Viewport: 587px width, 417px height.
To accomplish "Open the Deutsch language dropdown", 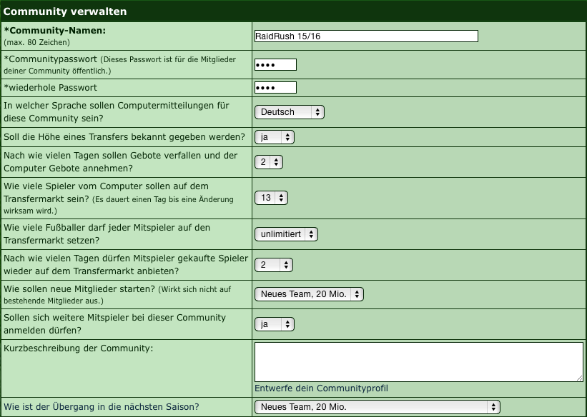I will pos(290,112).
